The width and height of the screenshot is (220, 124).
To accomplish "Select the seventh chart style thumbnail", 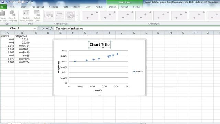I will click(x=197, y=15).
